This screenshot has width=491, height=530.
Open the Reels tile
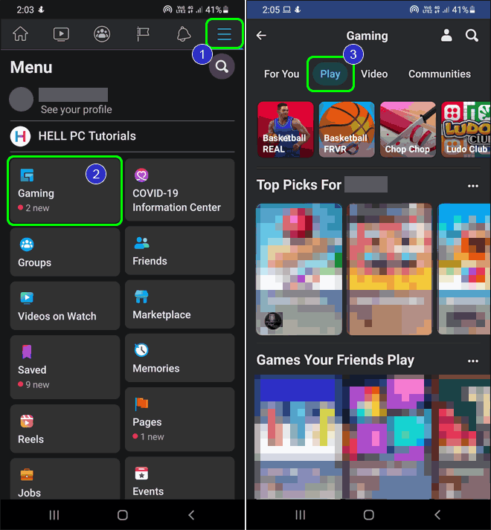[65, 429]
